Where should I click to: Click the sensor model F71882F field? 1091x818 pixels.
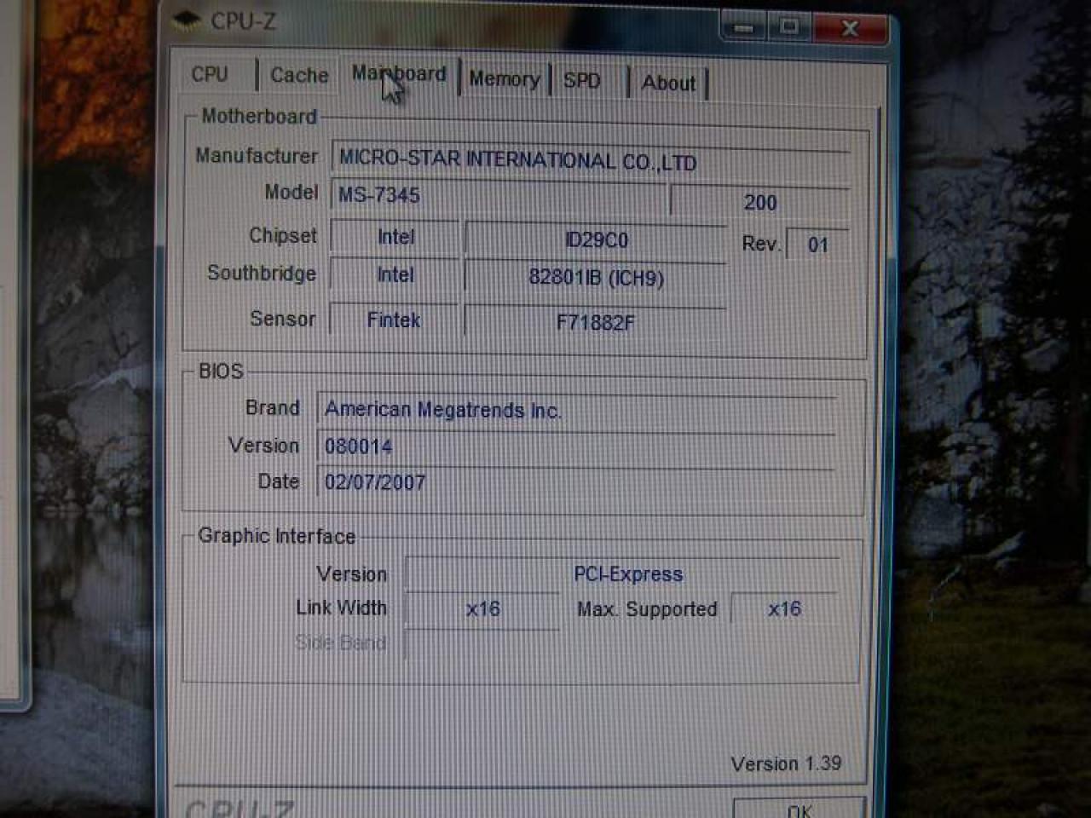pyautogui.click(x=595, y=323)
